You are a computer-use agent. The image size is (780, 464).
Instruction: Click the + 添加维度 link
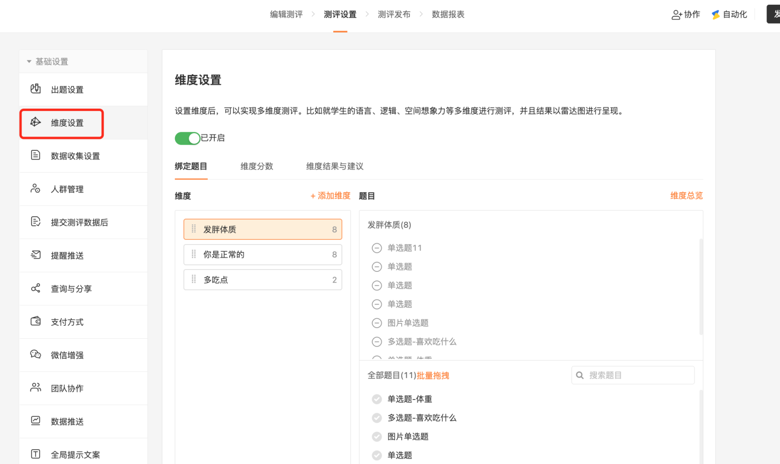click(x=330, y=196)
